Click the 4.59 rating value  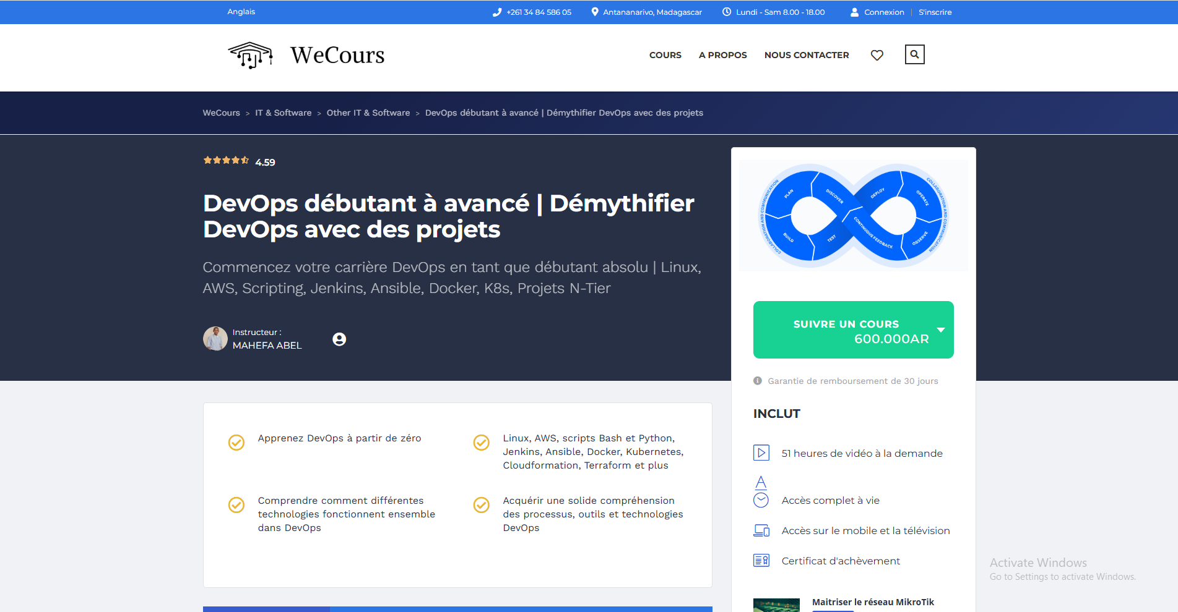coord(265,162)
